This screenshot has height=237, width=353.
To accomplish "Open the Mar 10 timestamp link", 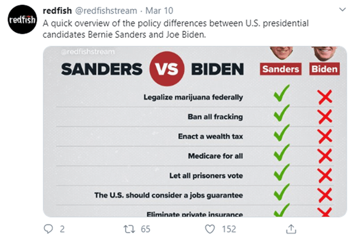I will pos(159,10).
